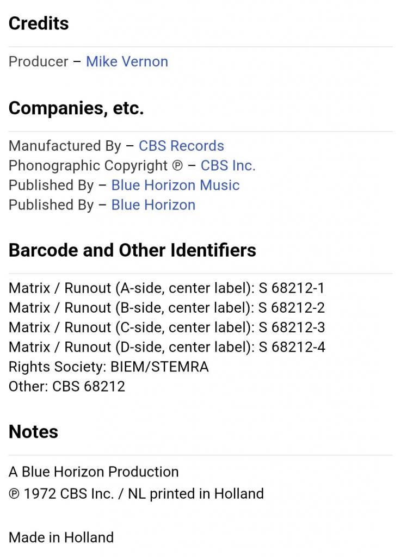Click 'A Blue Horizon Production' note
Screen dimensions: 401x557
coord(94,472)
